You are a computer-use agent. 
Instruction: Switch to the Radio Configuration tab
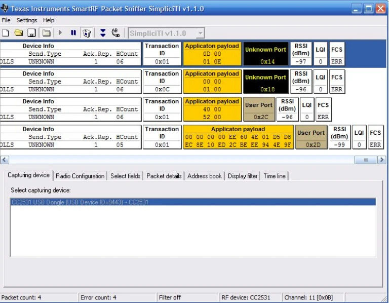pyautogui.click(x=80, y=176)
